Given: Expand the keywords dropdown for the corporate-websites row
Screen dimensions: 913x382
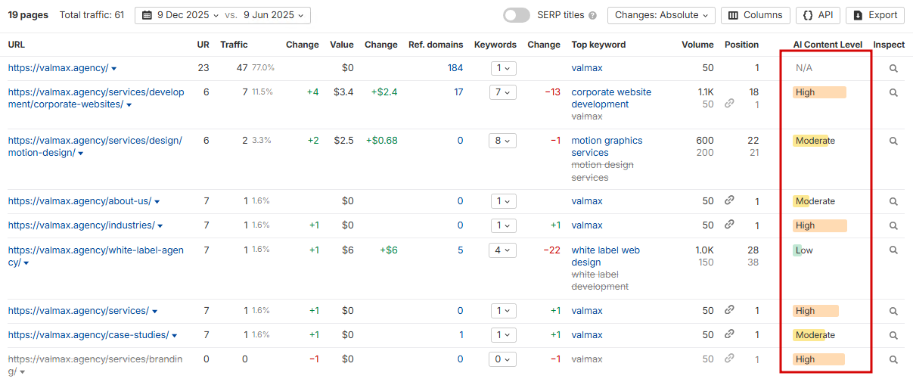Looking at the screenshot, I should (502, 93).
